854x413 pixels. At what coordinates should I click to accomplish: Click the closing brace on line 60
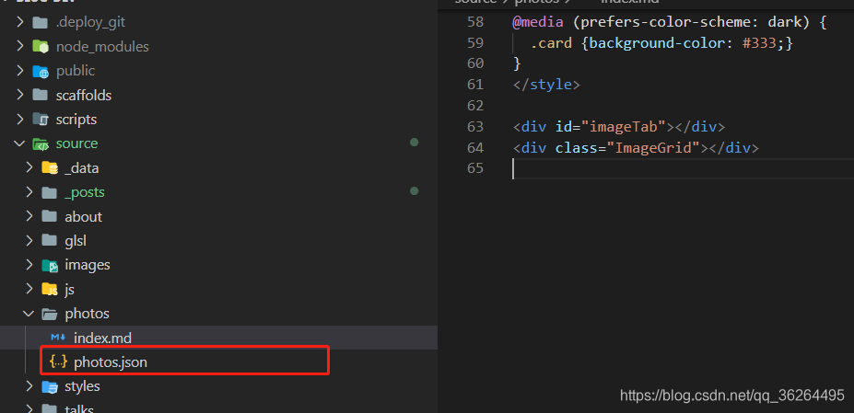[x=517, y=64]
